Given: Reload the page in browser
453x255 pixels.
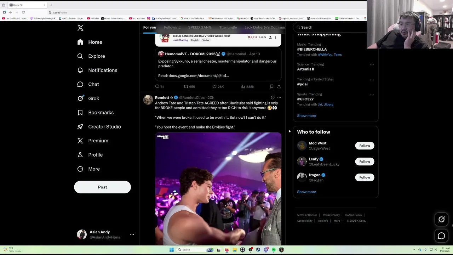Looking at the screenshot, I should pyautogui.click(x=23, y=12).
